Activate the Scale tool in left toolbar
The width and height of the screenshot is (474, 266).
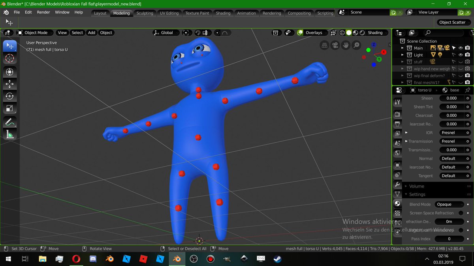[x=10, y=108]
